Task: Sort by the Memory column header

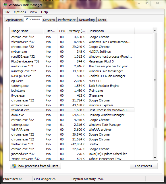Action: click(77, 31)
